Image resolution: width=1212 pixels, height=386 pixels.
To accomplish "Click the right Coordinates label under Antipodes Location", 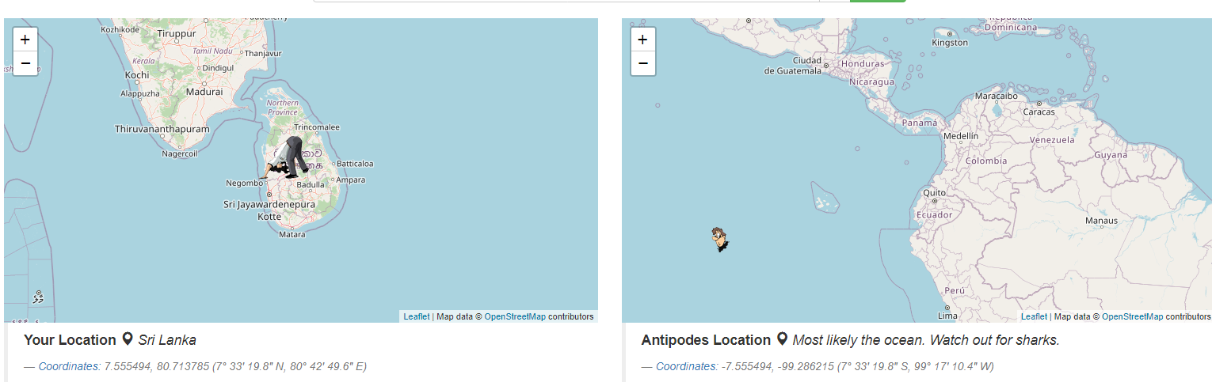I will click(x=687, y=366).
